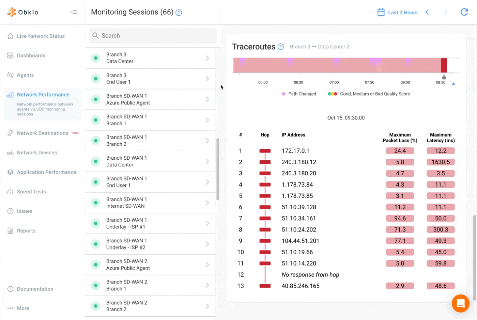Click the refresh icon in the top bar
This screenshot has width=477, height=320.
[x=464, y=12]
